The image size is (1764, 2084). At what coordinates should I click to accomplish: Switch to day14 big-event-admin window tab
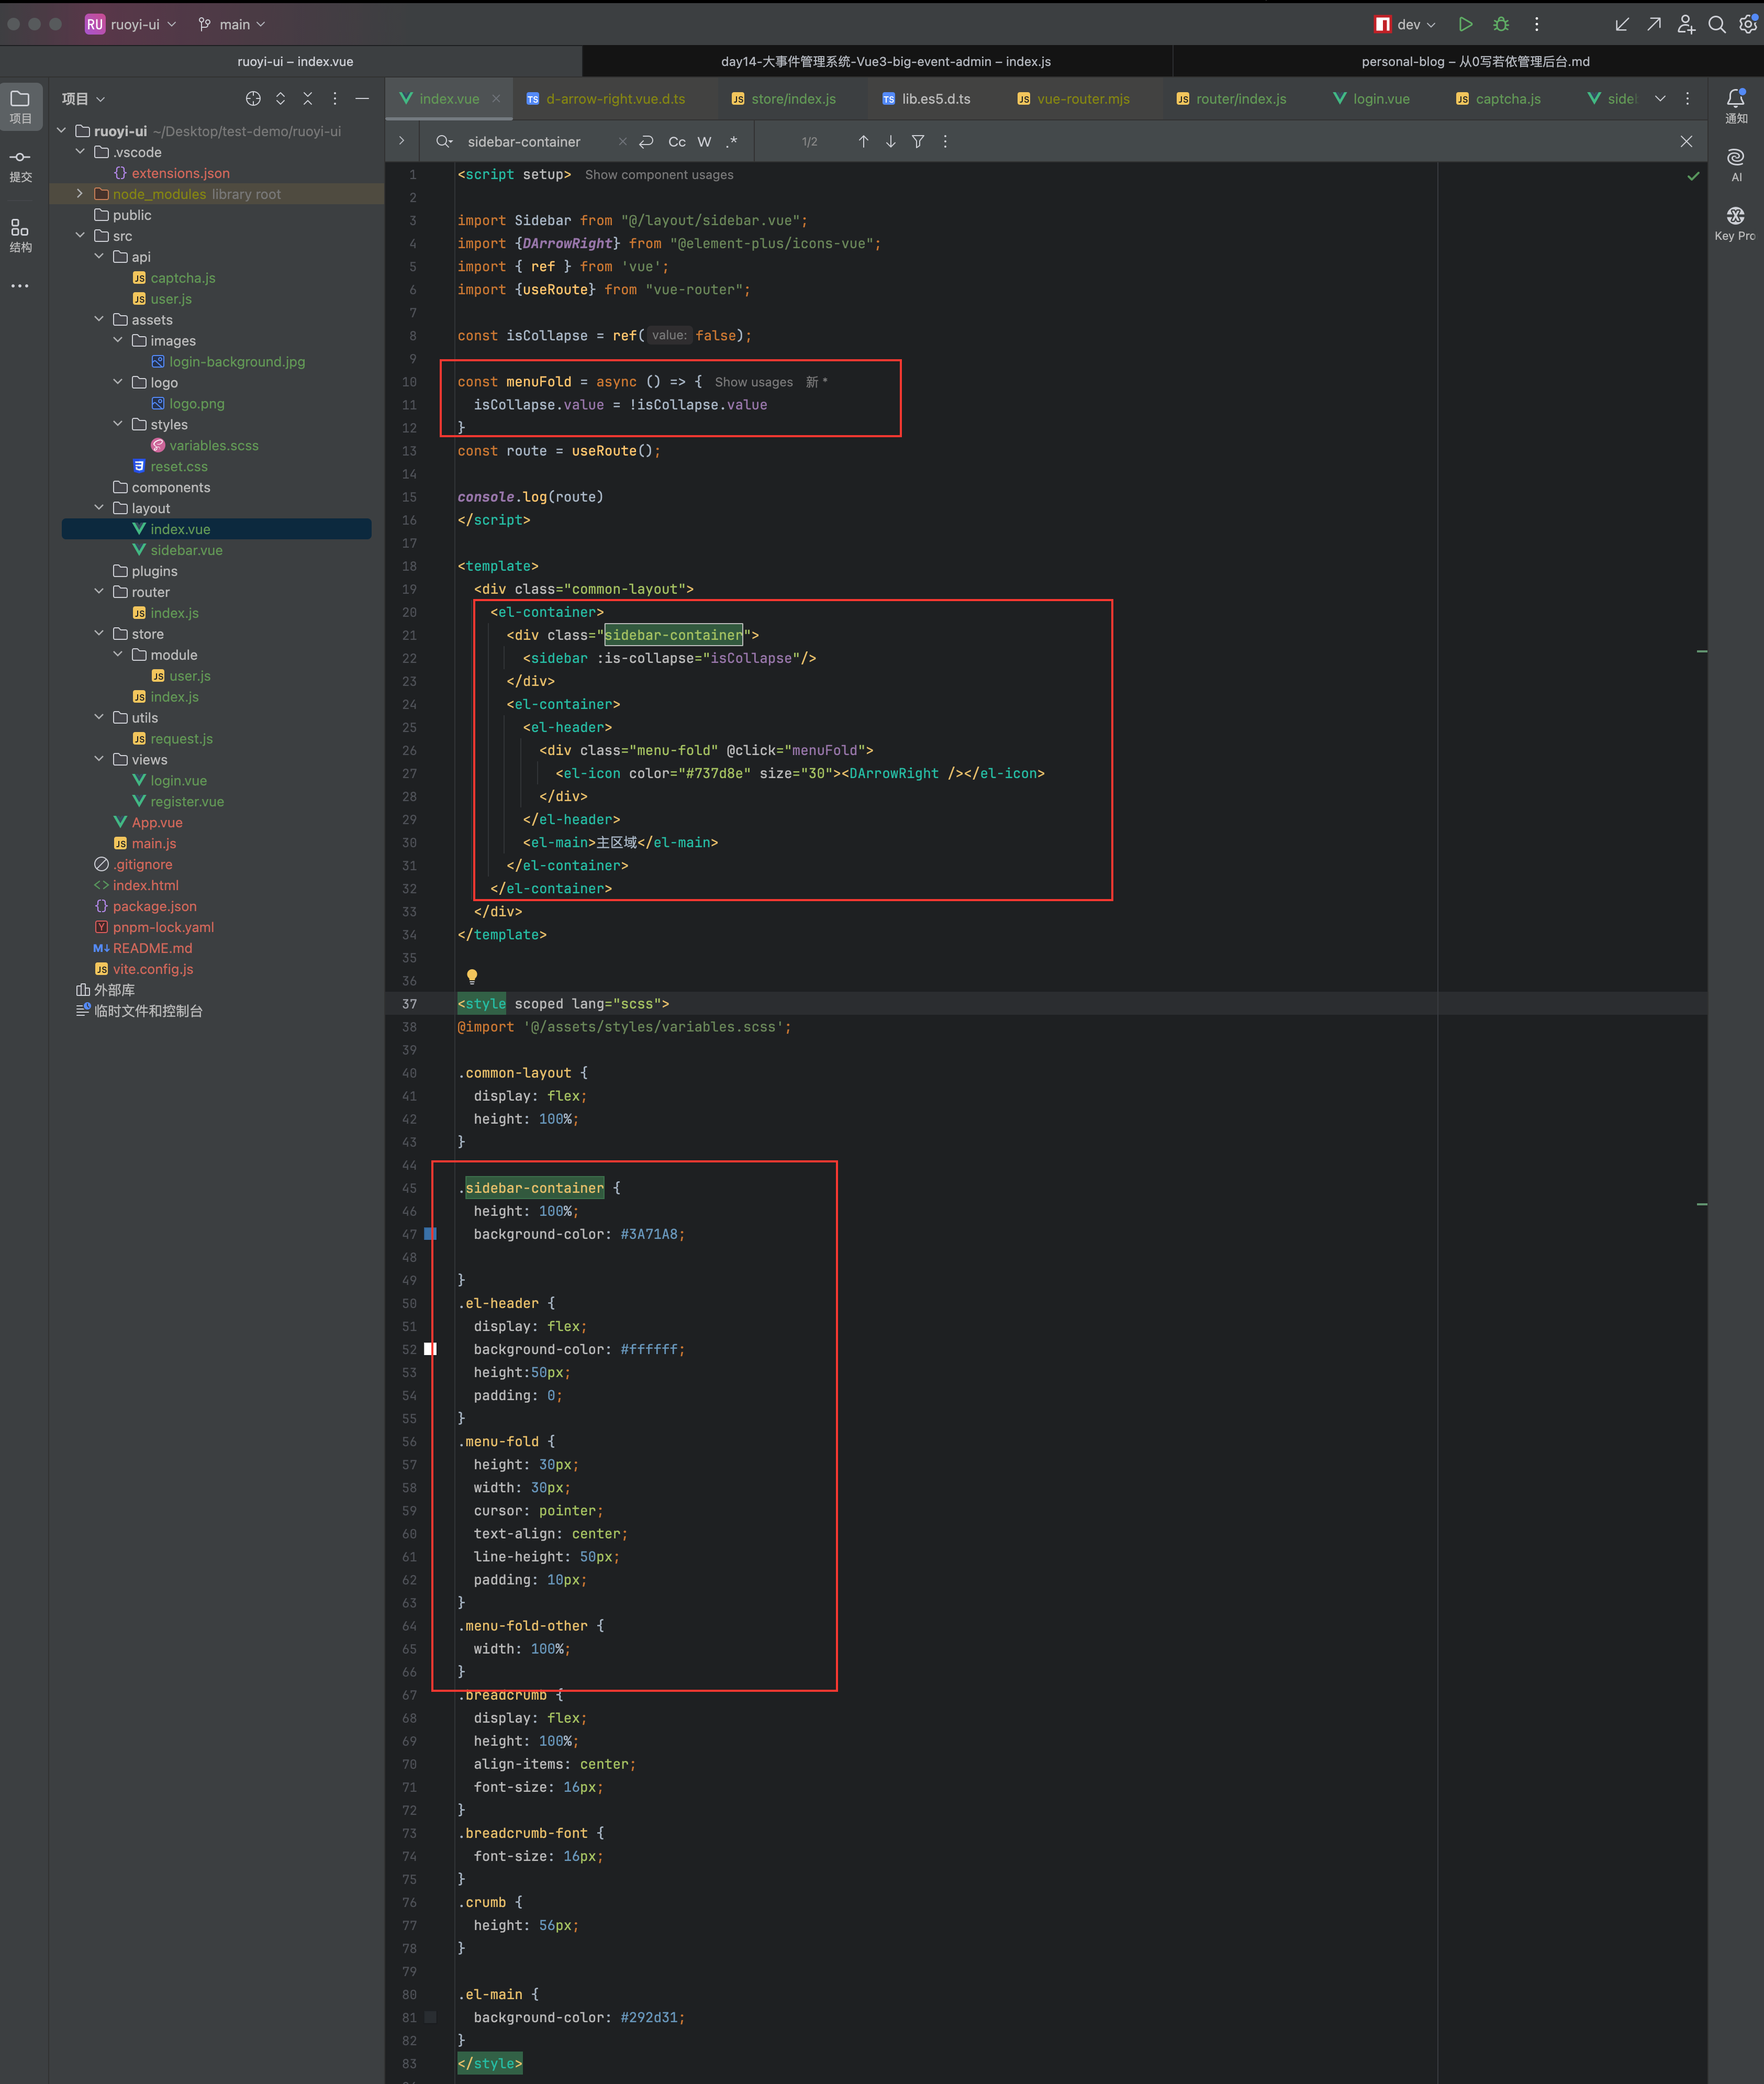[886, 61]
